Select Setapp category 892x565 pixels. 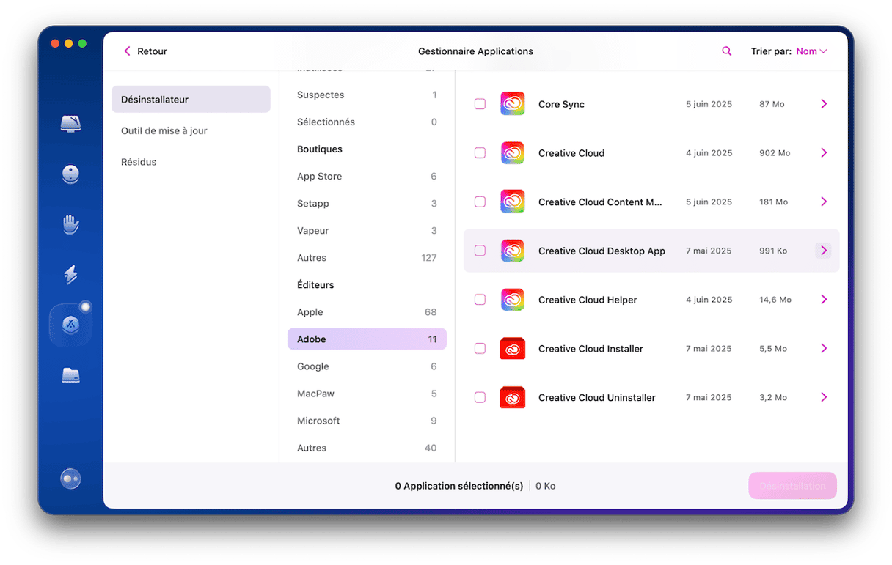[x=367, y=203]
